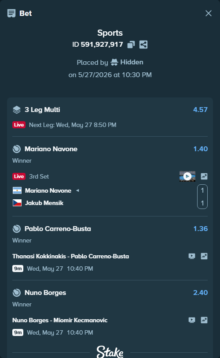Open Thanasi Kokkinakis - Pablo Carreno-Busta match

70,256
